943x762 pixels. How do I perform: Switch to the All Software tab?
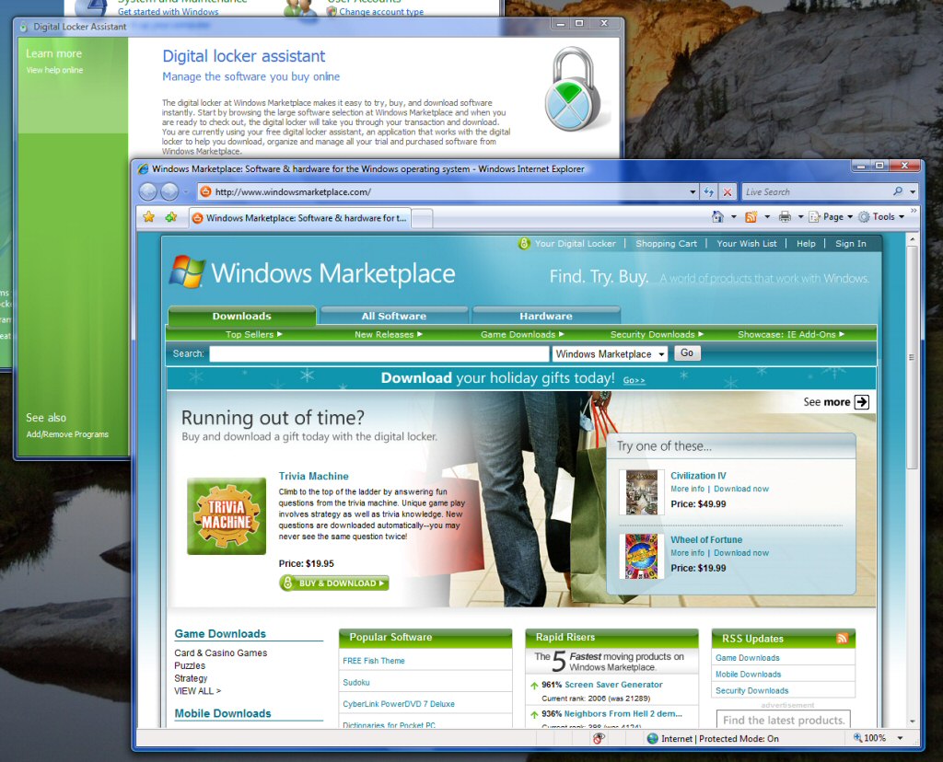point(394,316)
